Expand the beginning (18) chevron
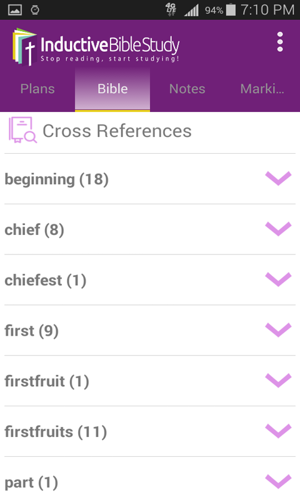The image size is (300, 500). pos(278,178)
